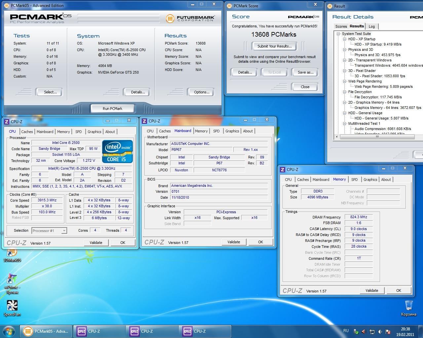The height and width of the screenshot is (338, 423).
Task: Open the Processor #1 selection dropdown
Action: [49, 231]
